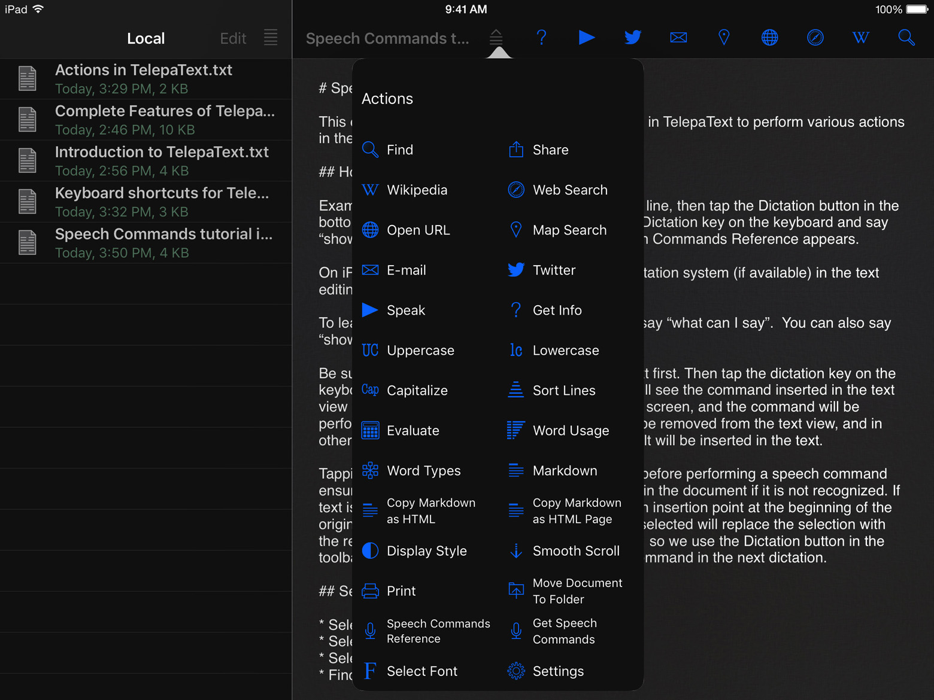Open Word Types action
Screen dimensions: 934x700
click(x=411, y=470)
